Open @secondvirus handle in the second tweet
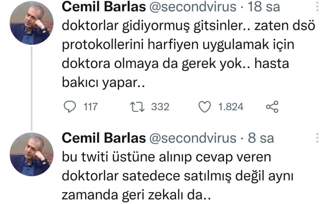Screen dimensions: 332x204 pos(192,138)
